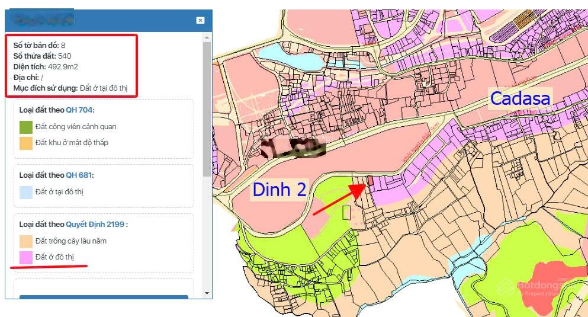Click the pink Đất ở đô thị swatch
Viewport: 588px width, 317px height.
point(26,257)
